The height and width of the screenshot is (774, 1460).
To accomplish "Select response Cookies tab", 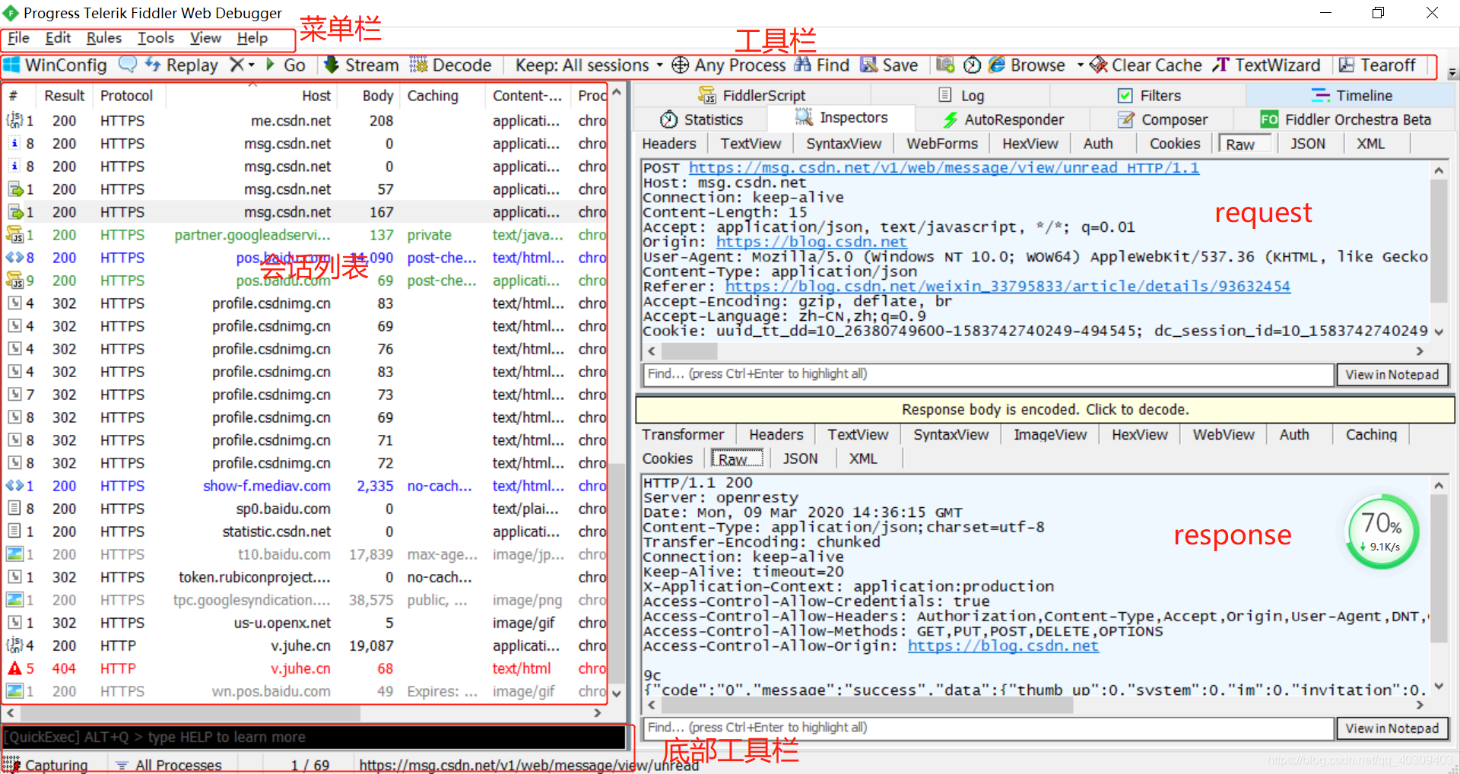I will pyautogui.click(x=667, y=458).
